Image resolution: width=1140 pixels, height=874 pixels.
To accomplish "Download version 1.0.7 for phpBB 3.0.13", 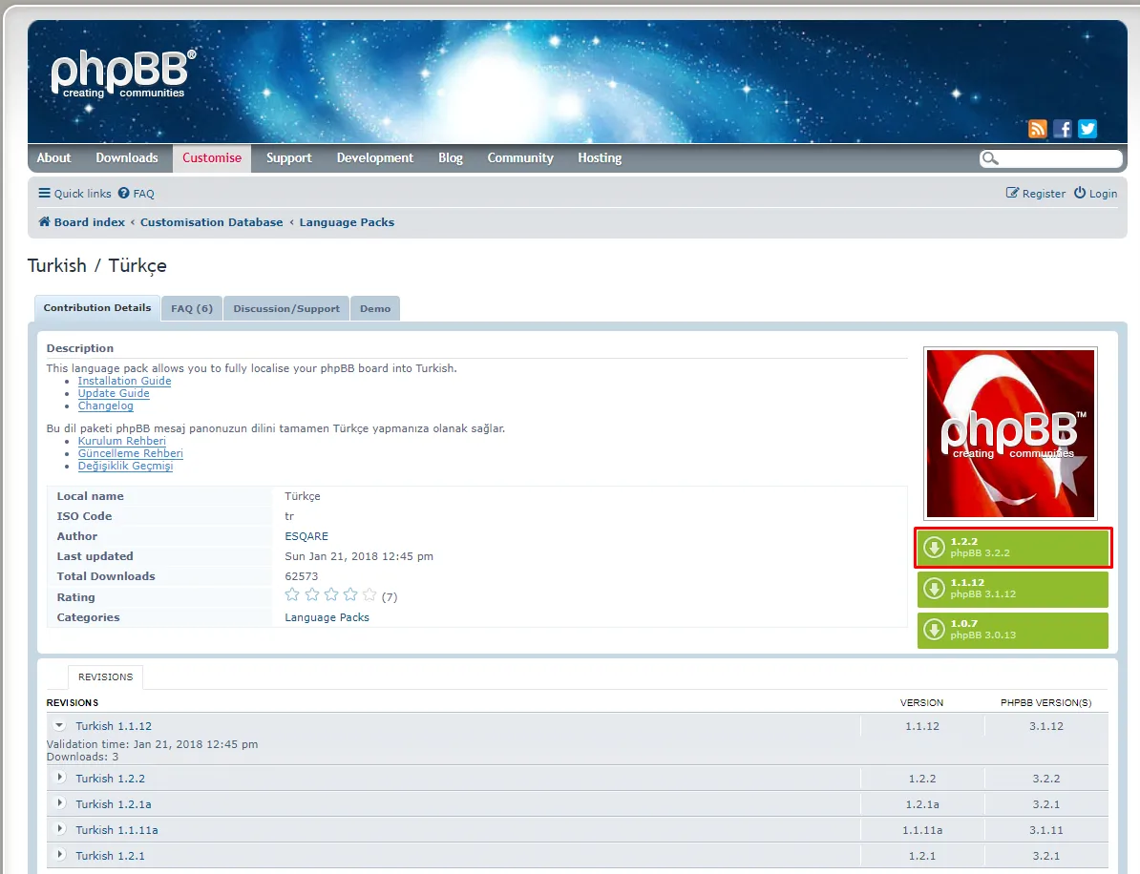I will click(x=1013, y=630).
